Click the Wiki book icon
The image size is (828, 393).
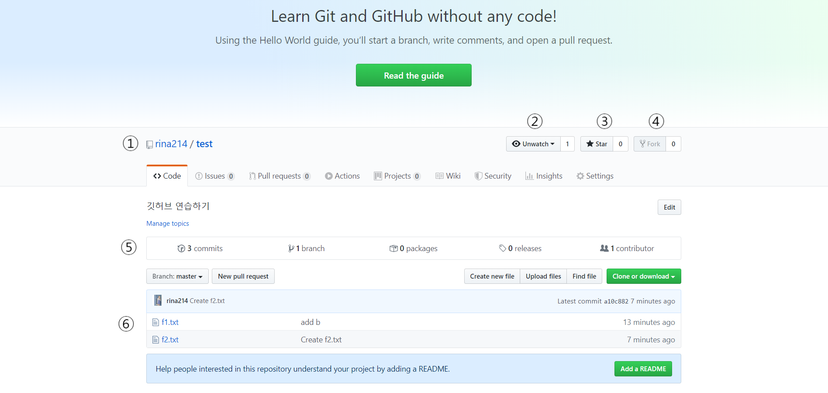[439, 176]
